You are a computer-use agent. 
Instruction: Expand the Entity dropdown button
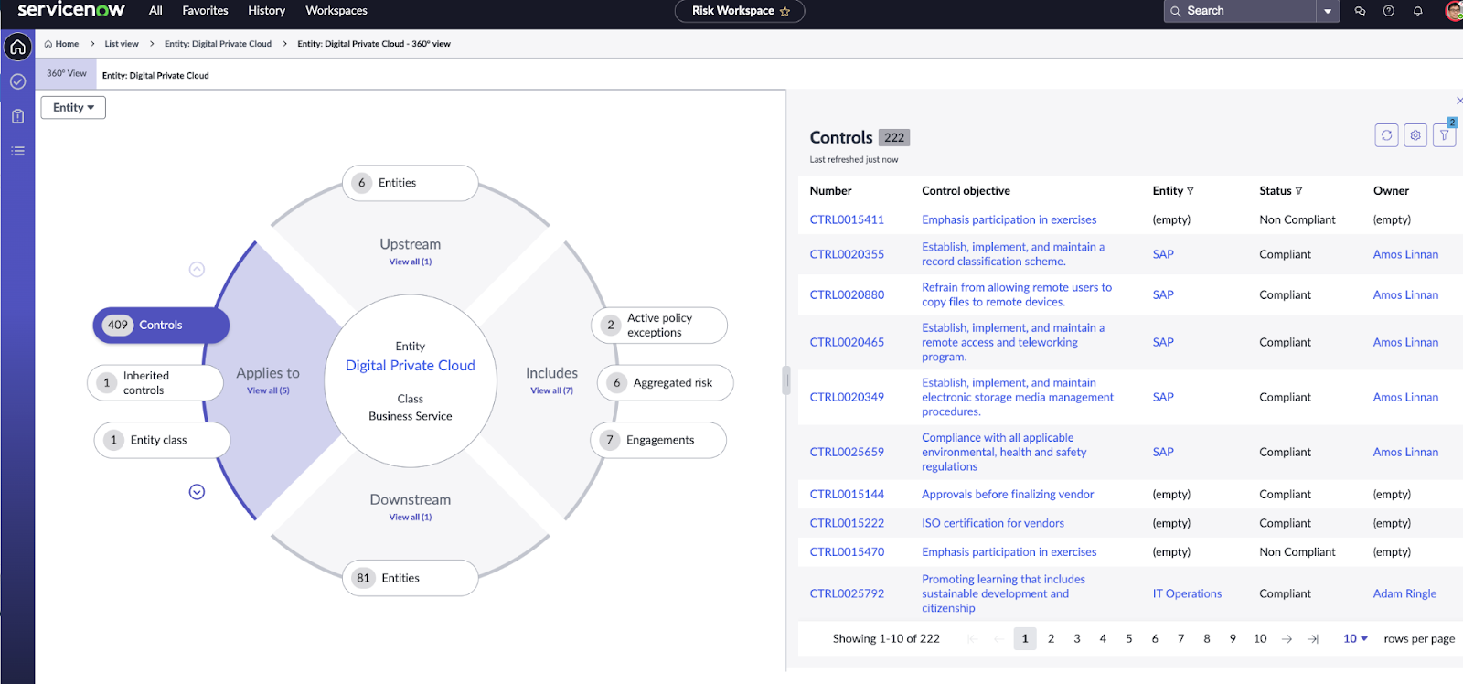[x=73, y=108]
